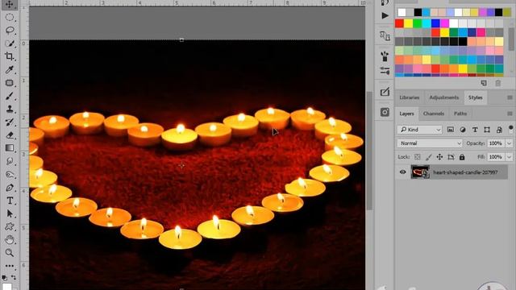Swap foreground and background colors
The image size is (516, 290).
coord(14,278)
